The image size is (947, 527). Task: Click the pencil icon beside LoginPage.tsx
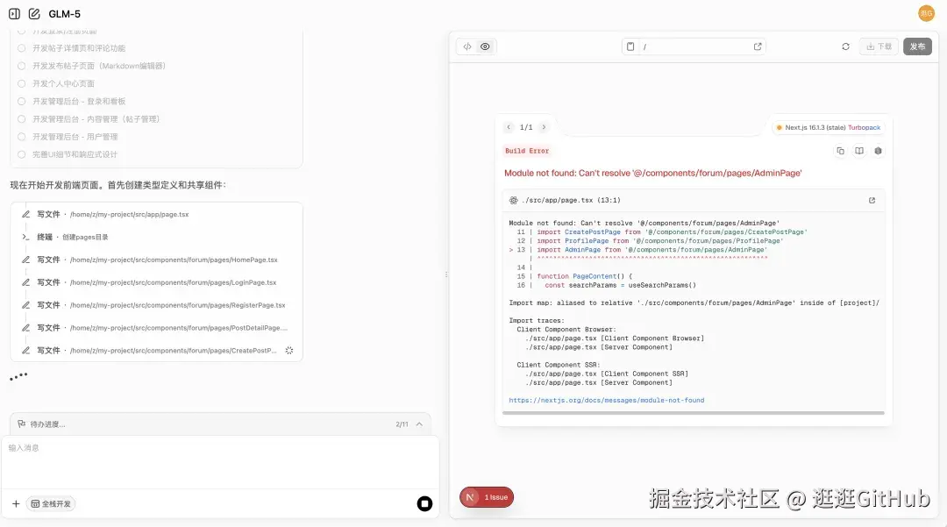(26, 282)
